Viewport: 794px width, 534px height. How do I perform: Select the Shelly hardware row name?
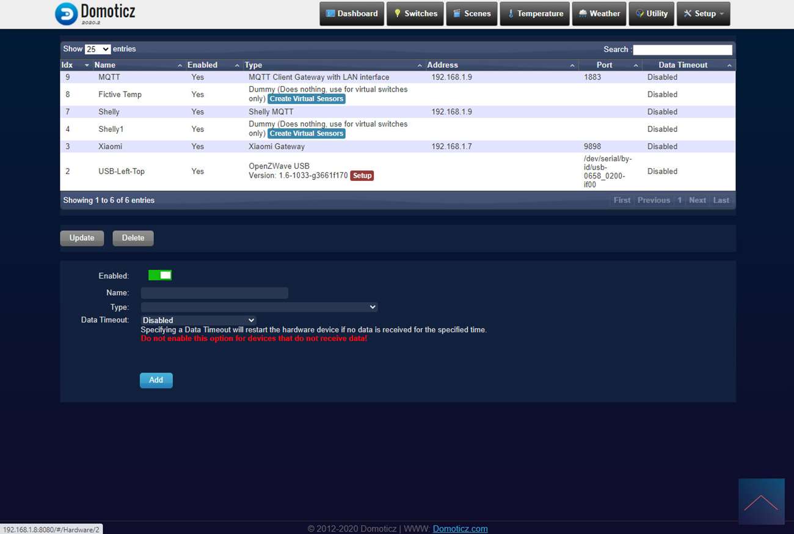coord(109,112)
